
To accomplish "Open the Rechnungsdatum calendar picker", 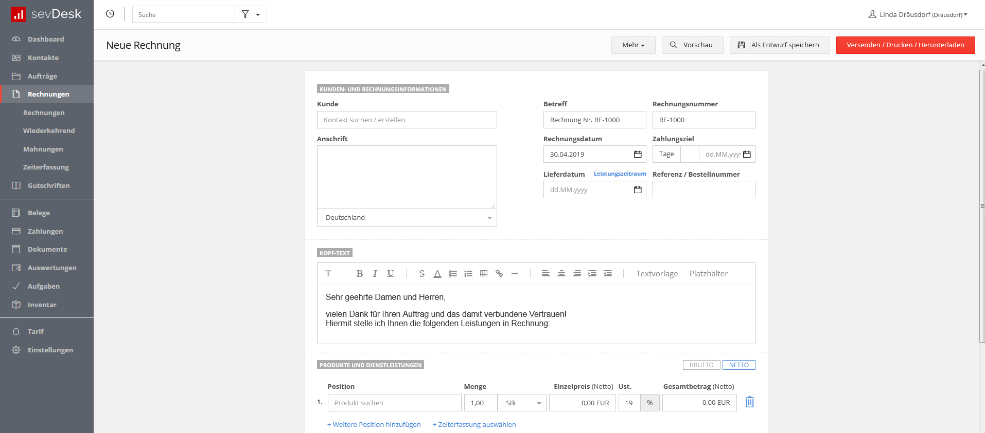I will 637,154.
